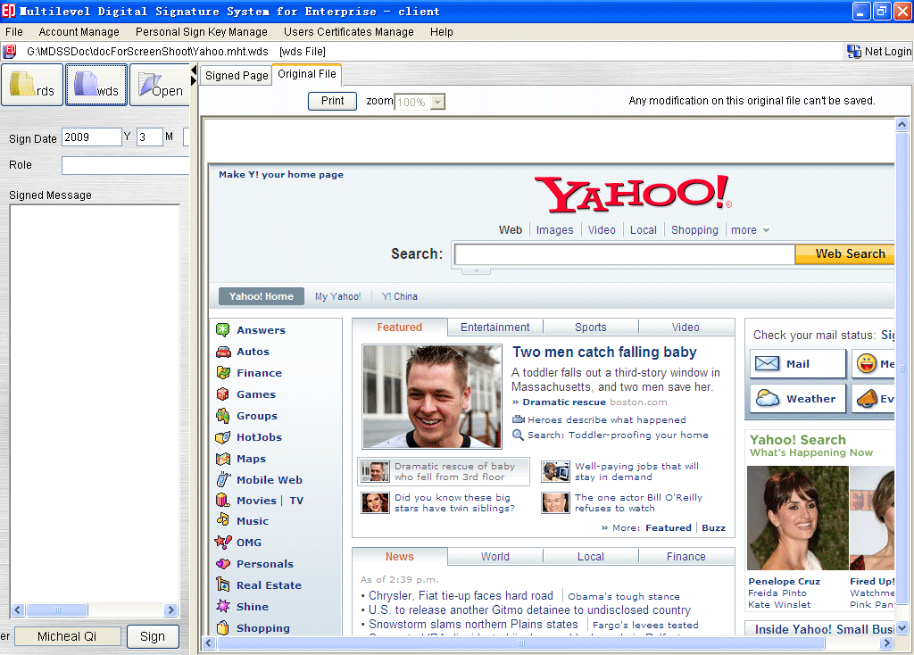This screenshot has height=655, width=914.
Task: Click the Maps icon in sidebar
Action: click(x=222, y=459)
